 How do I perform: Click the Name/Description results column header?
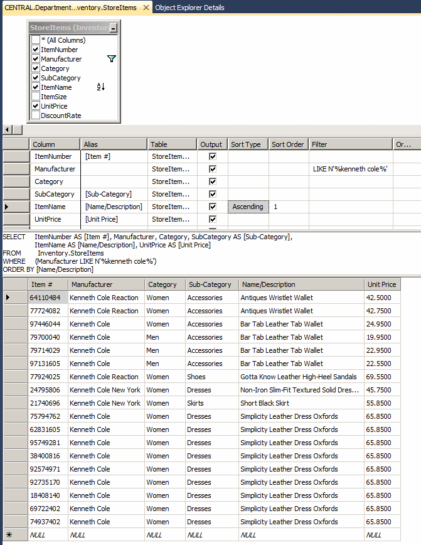coord(301,284)
